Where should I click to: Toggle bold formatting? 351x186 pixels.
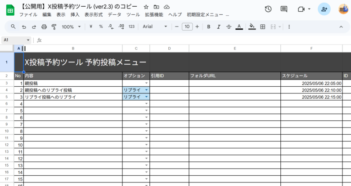click(x=209, y=27)
